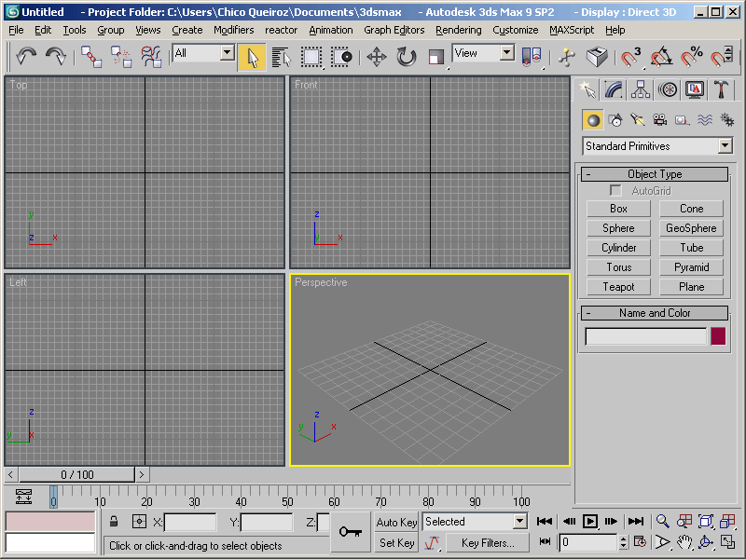
Task: Open the All selection filter dropdown
Action: tap(203, 53)
